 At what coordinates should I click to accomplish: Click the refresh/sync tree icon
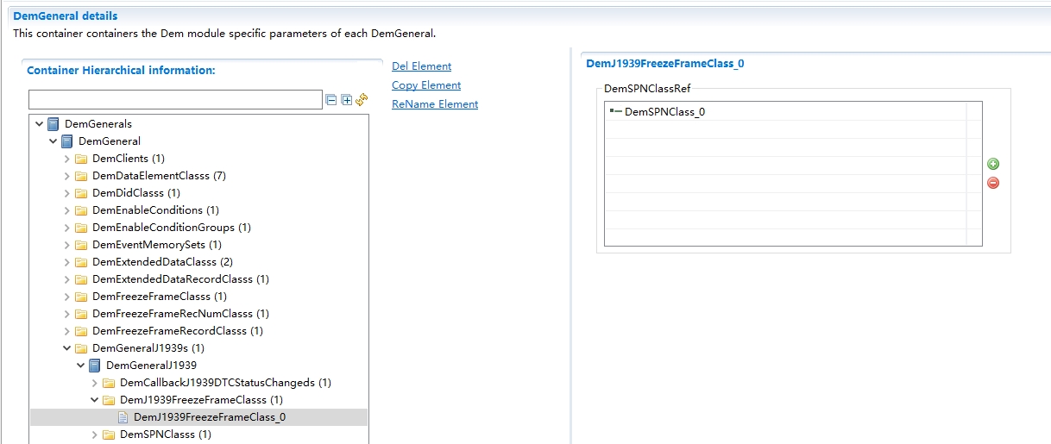(362, 100)
